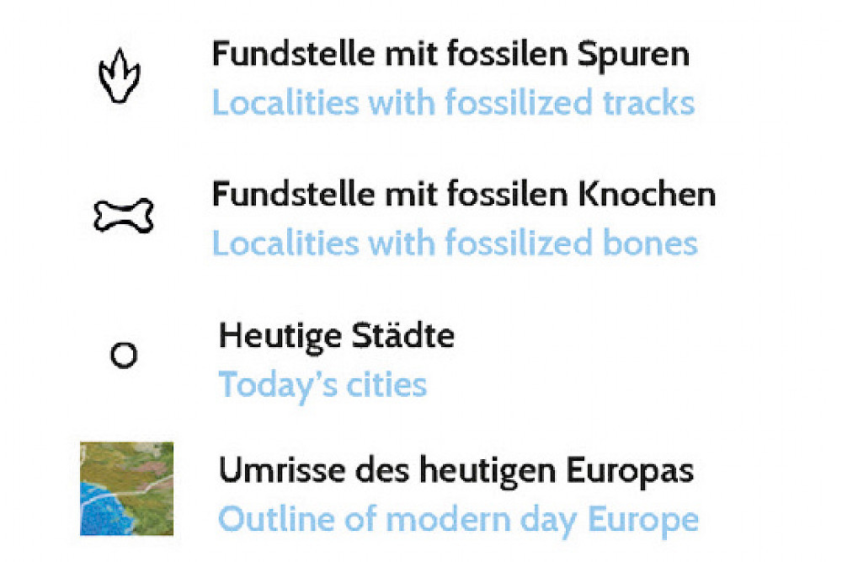Screen dimensions: 842x562
Task: Click the word 'Europas' in the legend
Action: pos(631,469)
